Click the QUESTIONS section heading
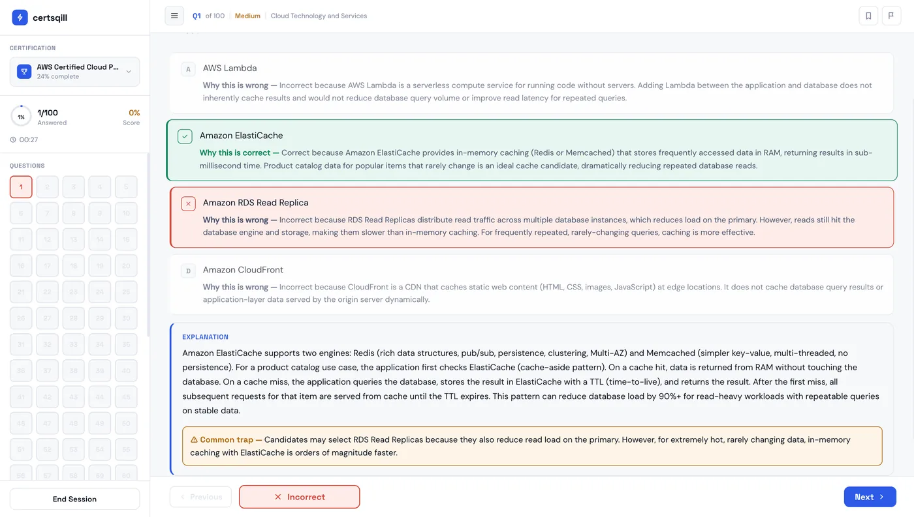This screenshot has height=517, width=914. pyautogui.click(x=27, y=166)
